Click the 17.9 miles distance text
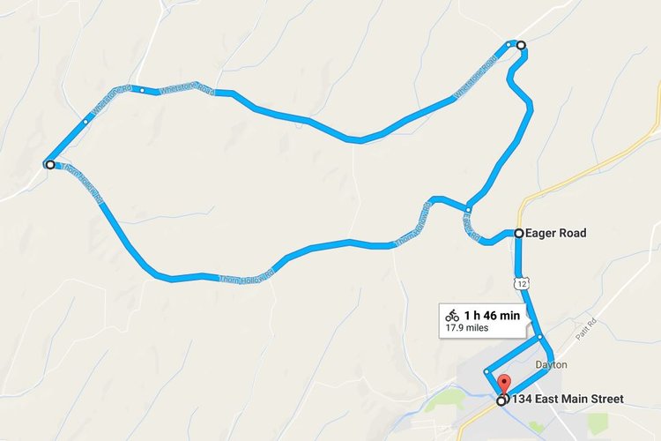Screen dimensions: 661x441 click(467, 328)
